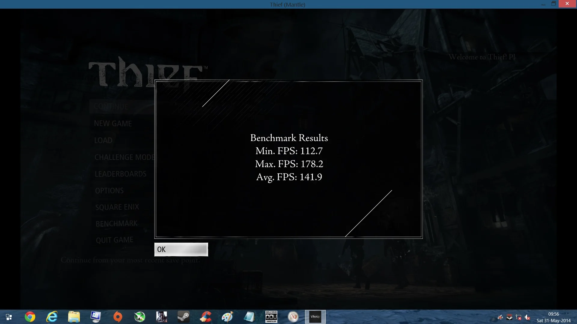Open the game portrait icon in the taskbar
This screenshot has width=577, height=324.
[x=161, y=317]
